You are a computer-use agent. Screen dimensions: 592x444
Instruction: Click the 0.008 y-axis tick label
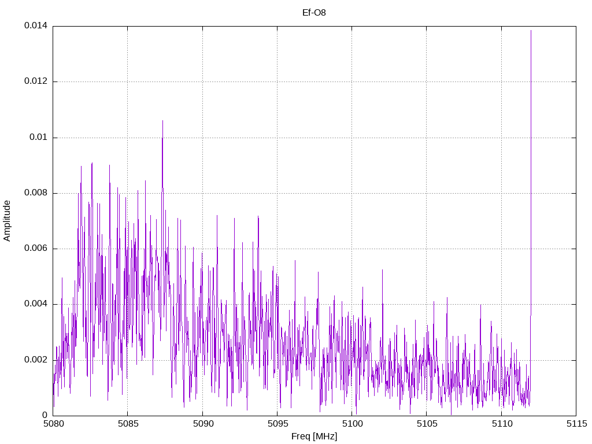pyautogui.click(x=36, y=193)
